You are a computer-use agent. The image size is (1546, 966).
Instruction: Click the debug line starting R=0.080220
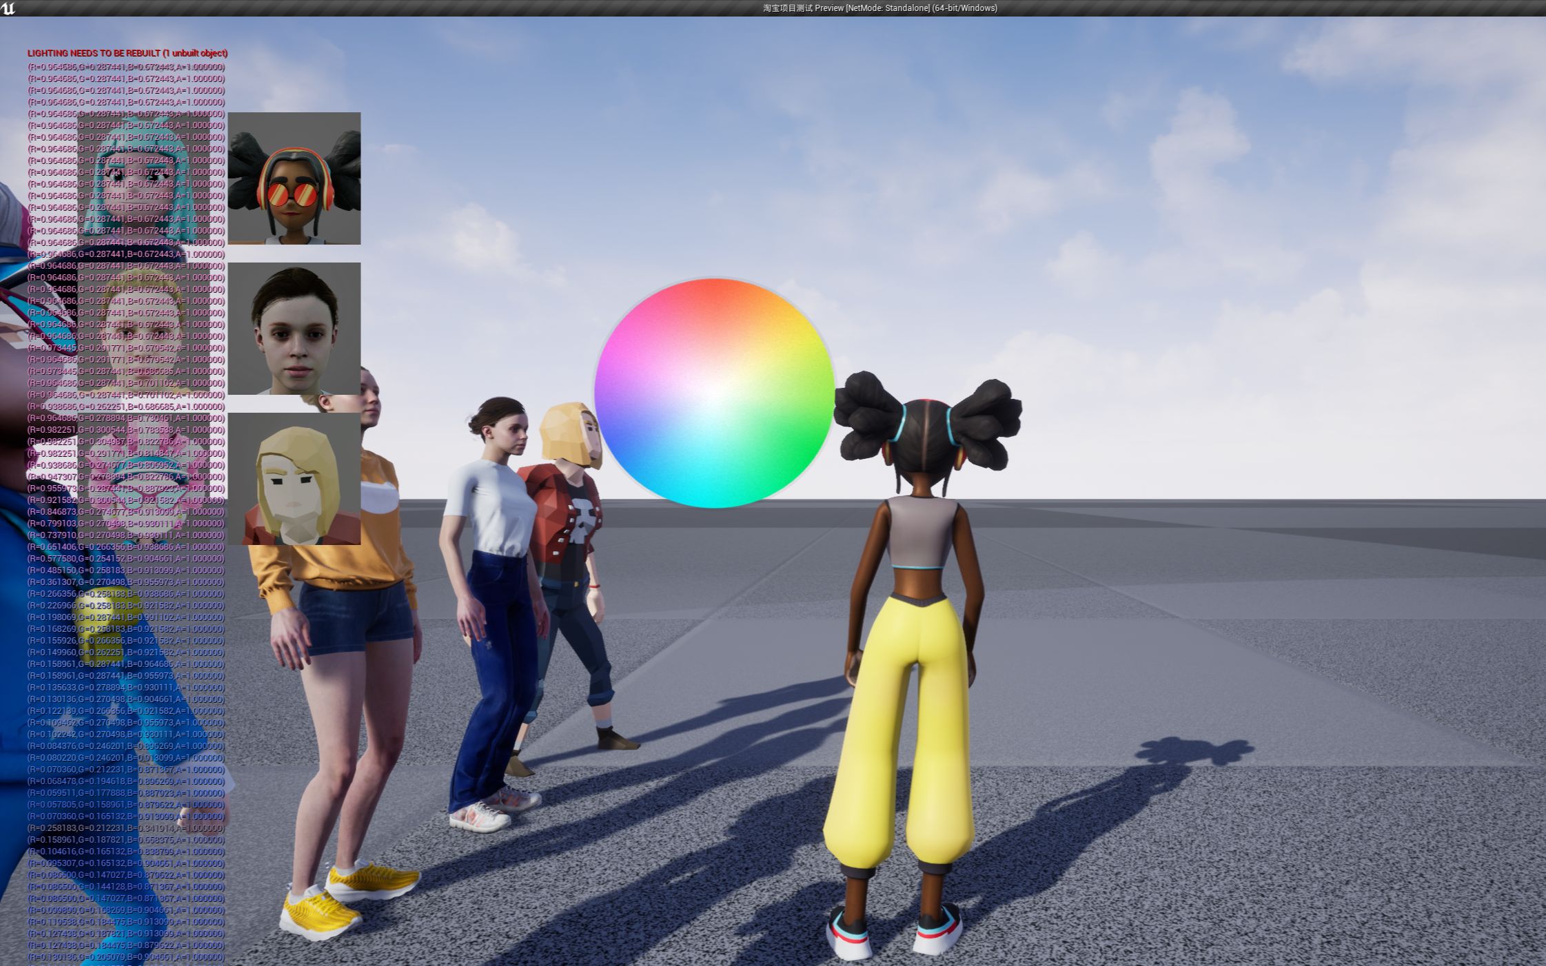126,758
